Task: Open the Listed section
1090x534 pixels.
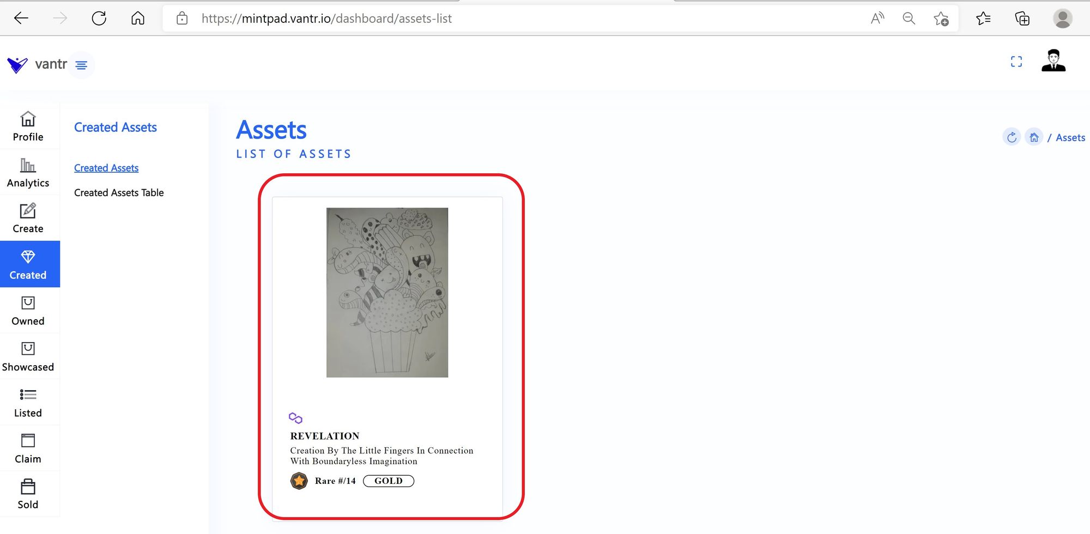Action: coord(28,403)
